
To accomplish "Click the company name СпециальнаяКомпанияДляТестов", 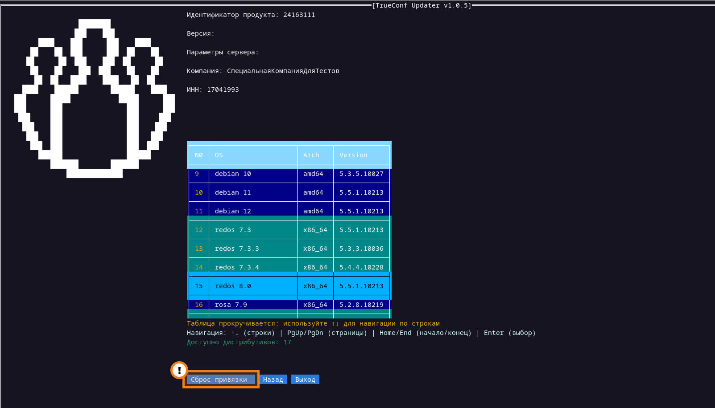I will point(283,71).
